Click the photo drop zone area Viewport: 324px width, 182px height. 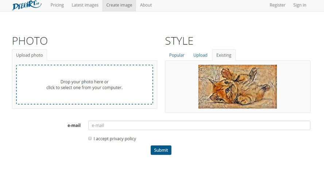pos(84,84)
